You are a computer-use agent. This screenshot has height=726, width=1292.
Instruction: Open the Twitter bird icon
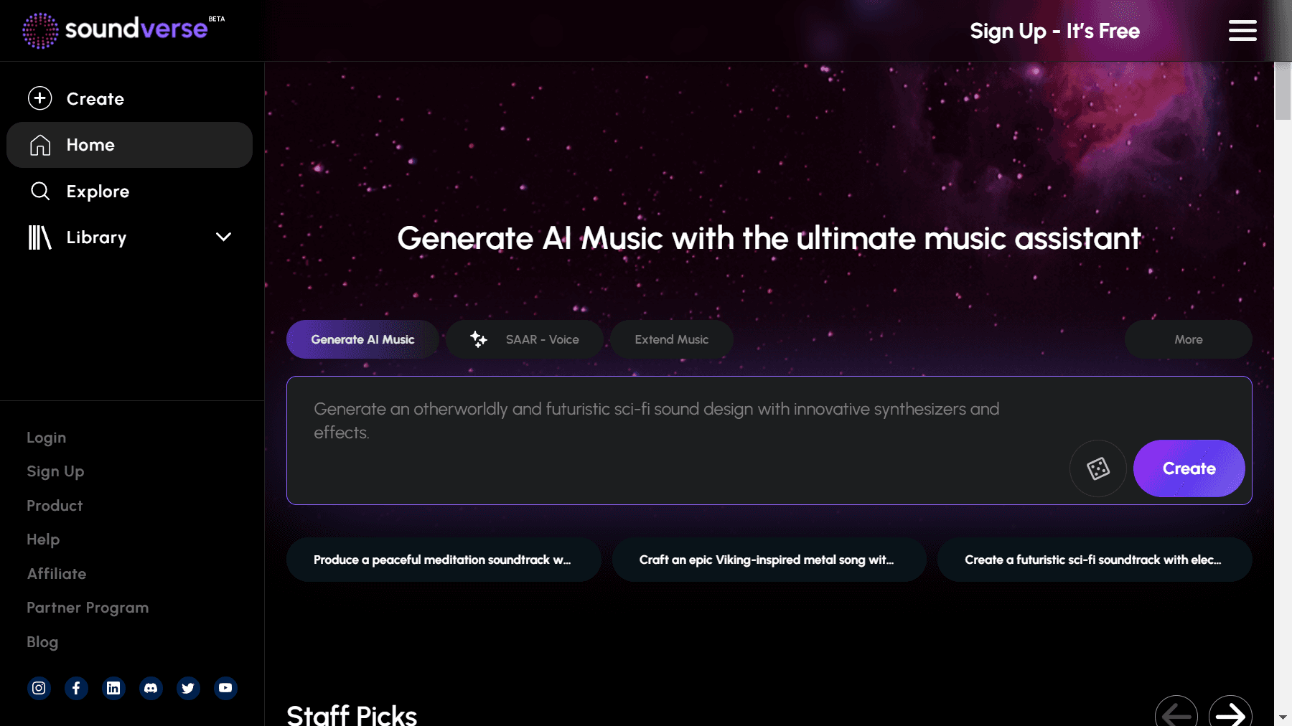click(x=188, y=688)
